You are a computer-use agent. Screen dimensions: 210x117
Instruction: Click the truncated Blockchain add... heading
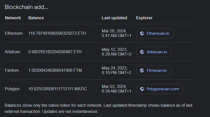tap(26, 7)
